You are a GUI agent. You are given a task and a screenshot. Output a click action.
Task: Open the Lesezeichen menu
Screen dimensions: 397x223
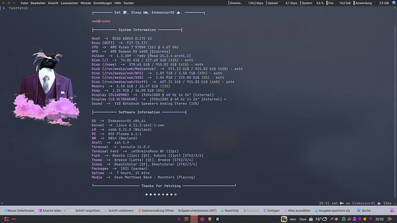pos(70,3)
